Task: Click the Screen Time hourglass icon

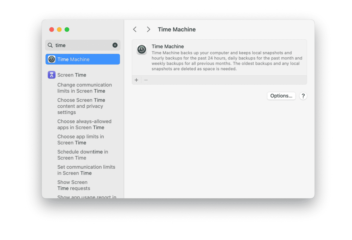Action: point(52,75)
